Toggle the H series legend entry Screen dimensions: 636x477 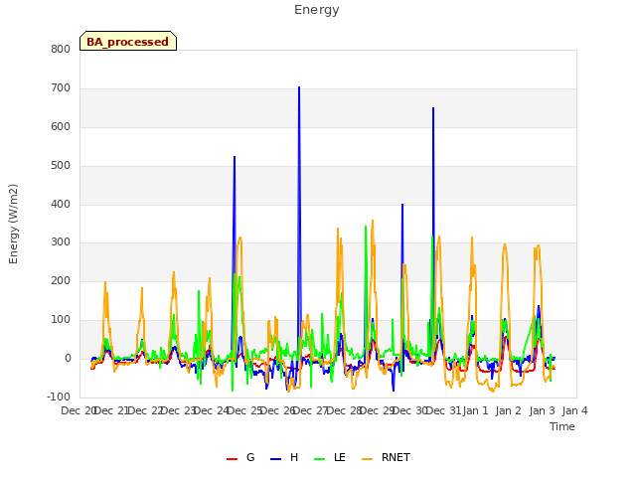[x=284, y=457]
